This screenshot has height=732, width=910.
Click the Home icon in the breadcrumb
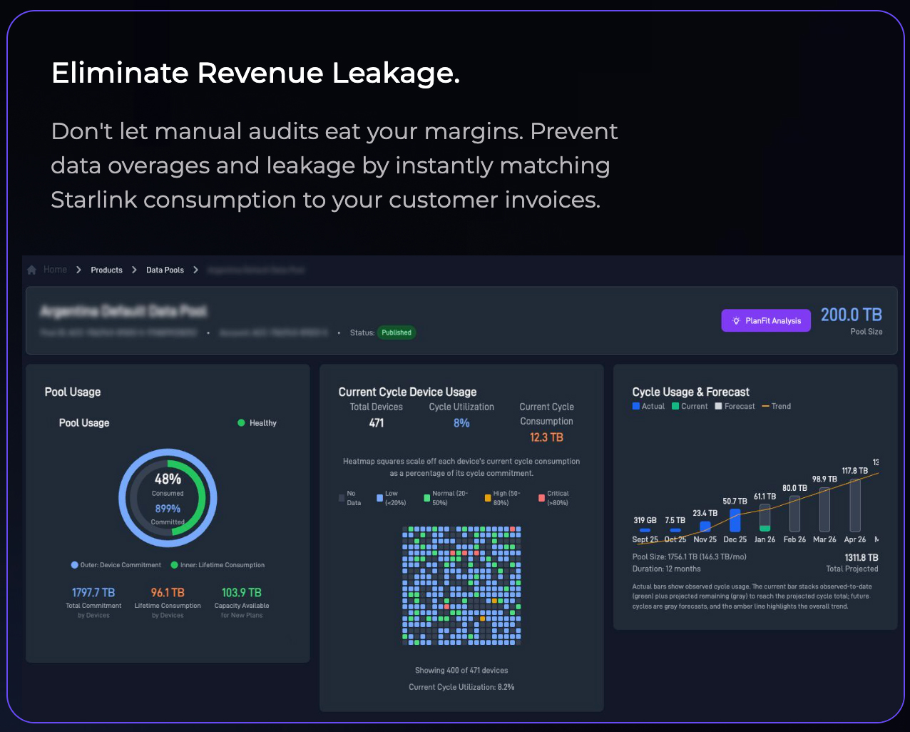pyautogui.click(x=31, y=270)
